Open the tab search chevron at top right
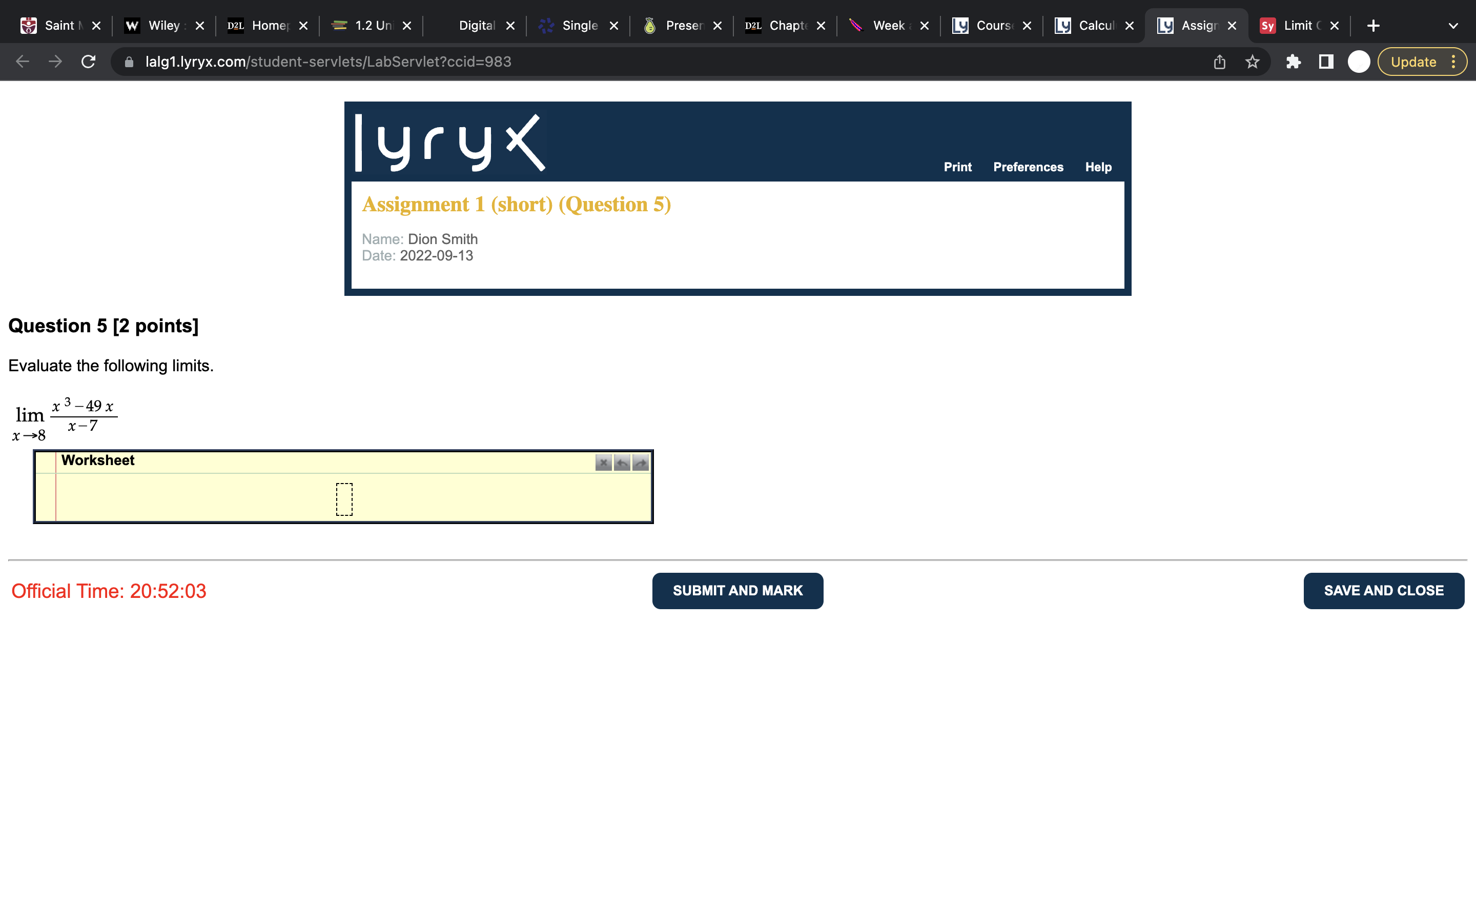 1452,26
